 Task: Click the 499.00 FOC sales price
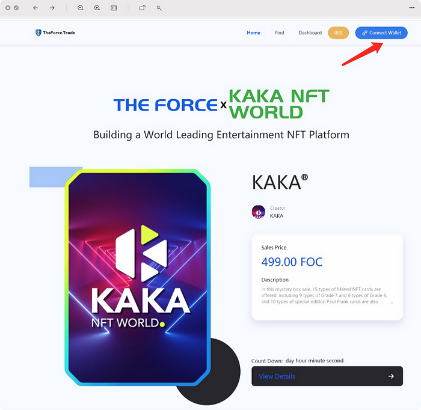292,262
